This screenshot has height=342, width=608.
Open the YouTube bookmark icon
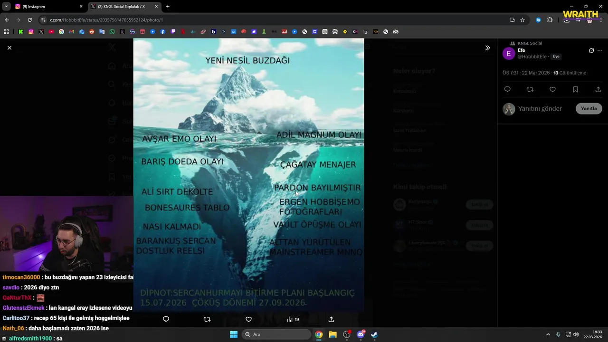(51, 32)
